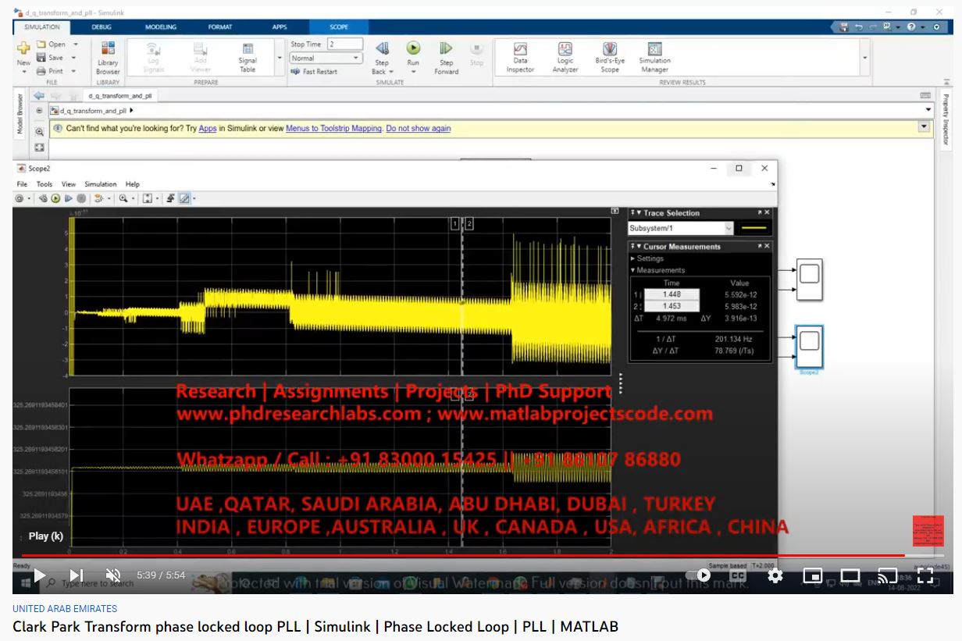Click the Stop Time input field

(x=345, y=45)
